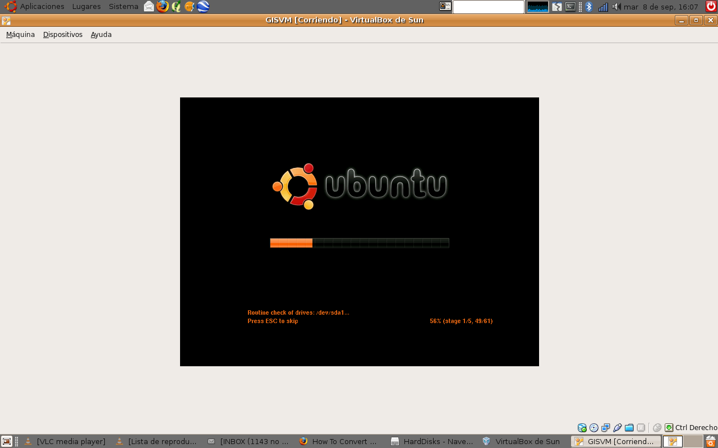Click the VirtualBox keyboard capture indicator
Image resolution: width=718 pixels, height=448 pixels.
click(x=669, y=428)
